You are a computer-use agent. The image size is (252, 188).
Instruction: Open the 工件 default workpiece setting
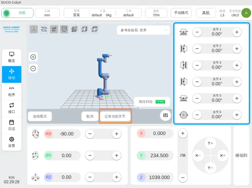128,13
